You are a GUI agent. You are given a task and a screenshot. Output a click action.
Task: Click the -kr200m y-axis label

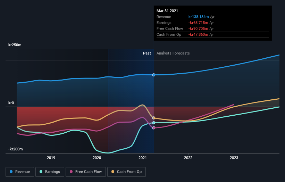(16, 149)
